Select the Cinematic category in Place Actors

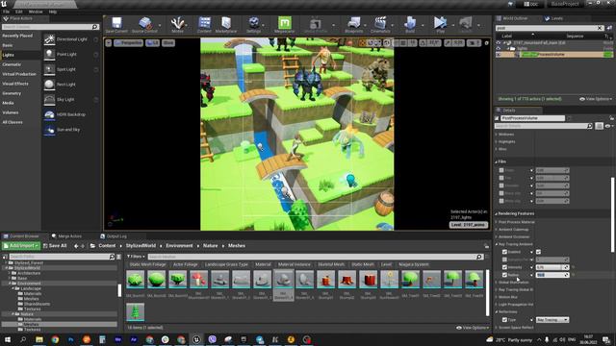pos(12,64)
